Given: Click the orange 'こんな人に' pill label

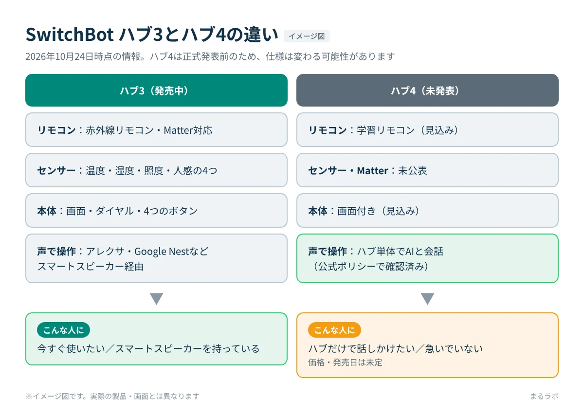Looking at the screenshot, I should 334,330.
